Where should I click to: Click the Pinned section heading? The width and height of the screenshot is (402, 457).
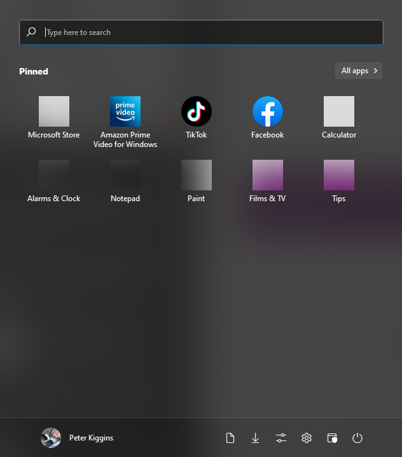34,71
